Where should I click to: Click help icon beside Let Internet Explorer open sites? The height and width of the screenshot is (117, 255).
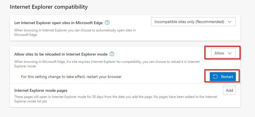pos(107,22)
